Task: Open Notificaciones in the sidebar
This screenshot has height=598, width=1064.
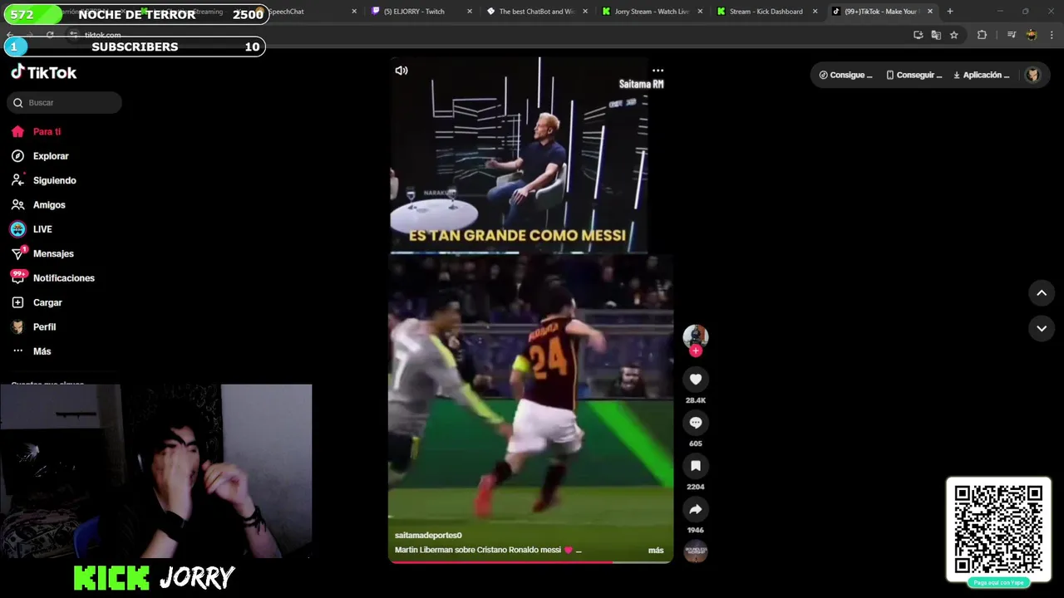Action: point(64,278)
